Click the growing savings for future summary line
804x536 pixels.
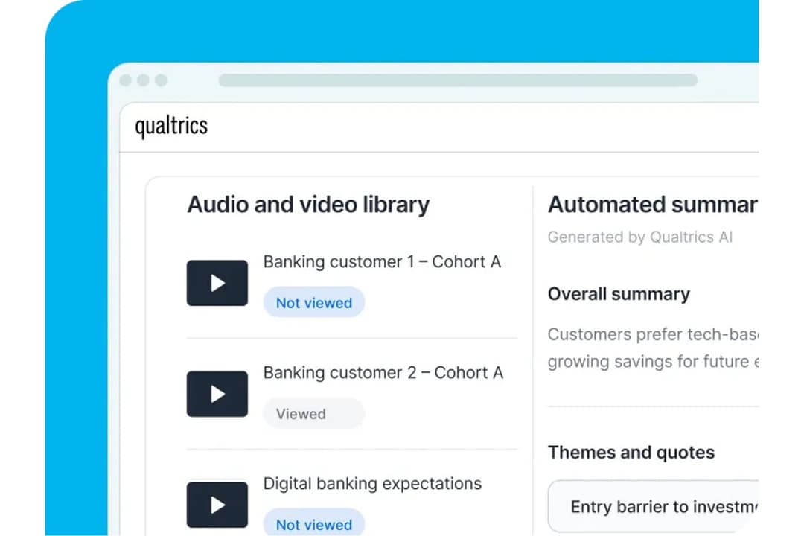pos(654,362)
